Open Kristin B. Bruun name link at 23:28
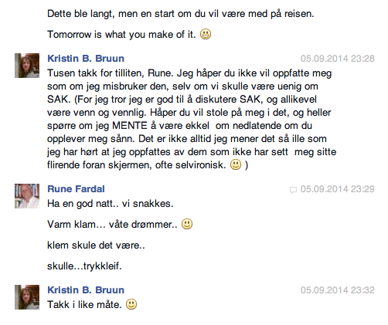Viewport: 388px width, 325px height. click(86, 59)
